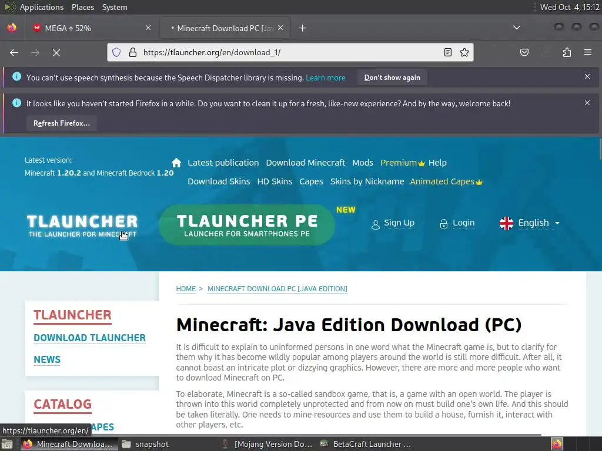Click the Premium nav link

398,163
